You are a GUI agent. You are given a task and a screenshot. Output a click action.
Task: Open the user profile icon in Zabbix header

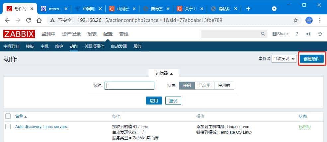click(x=308, y=34)
